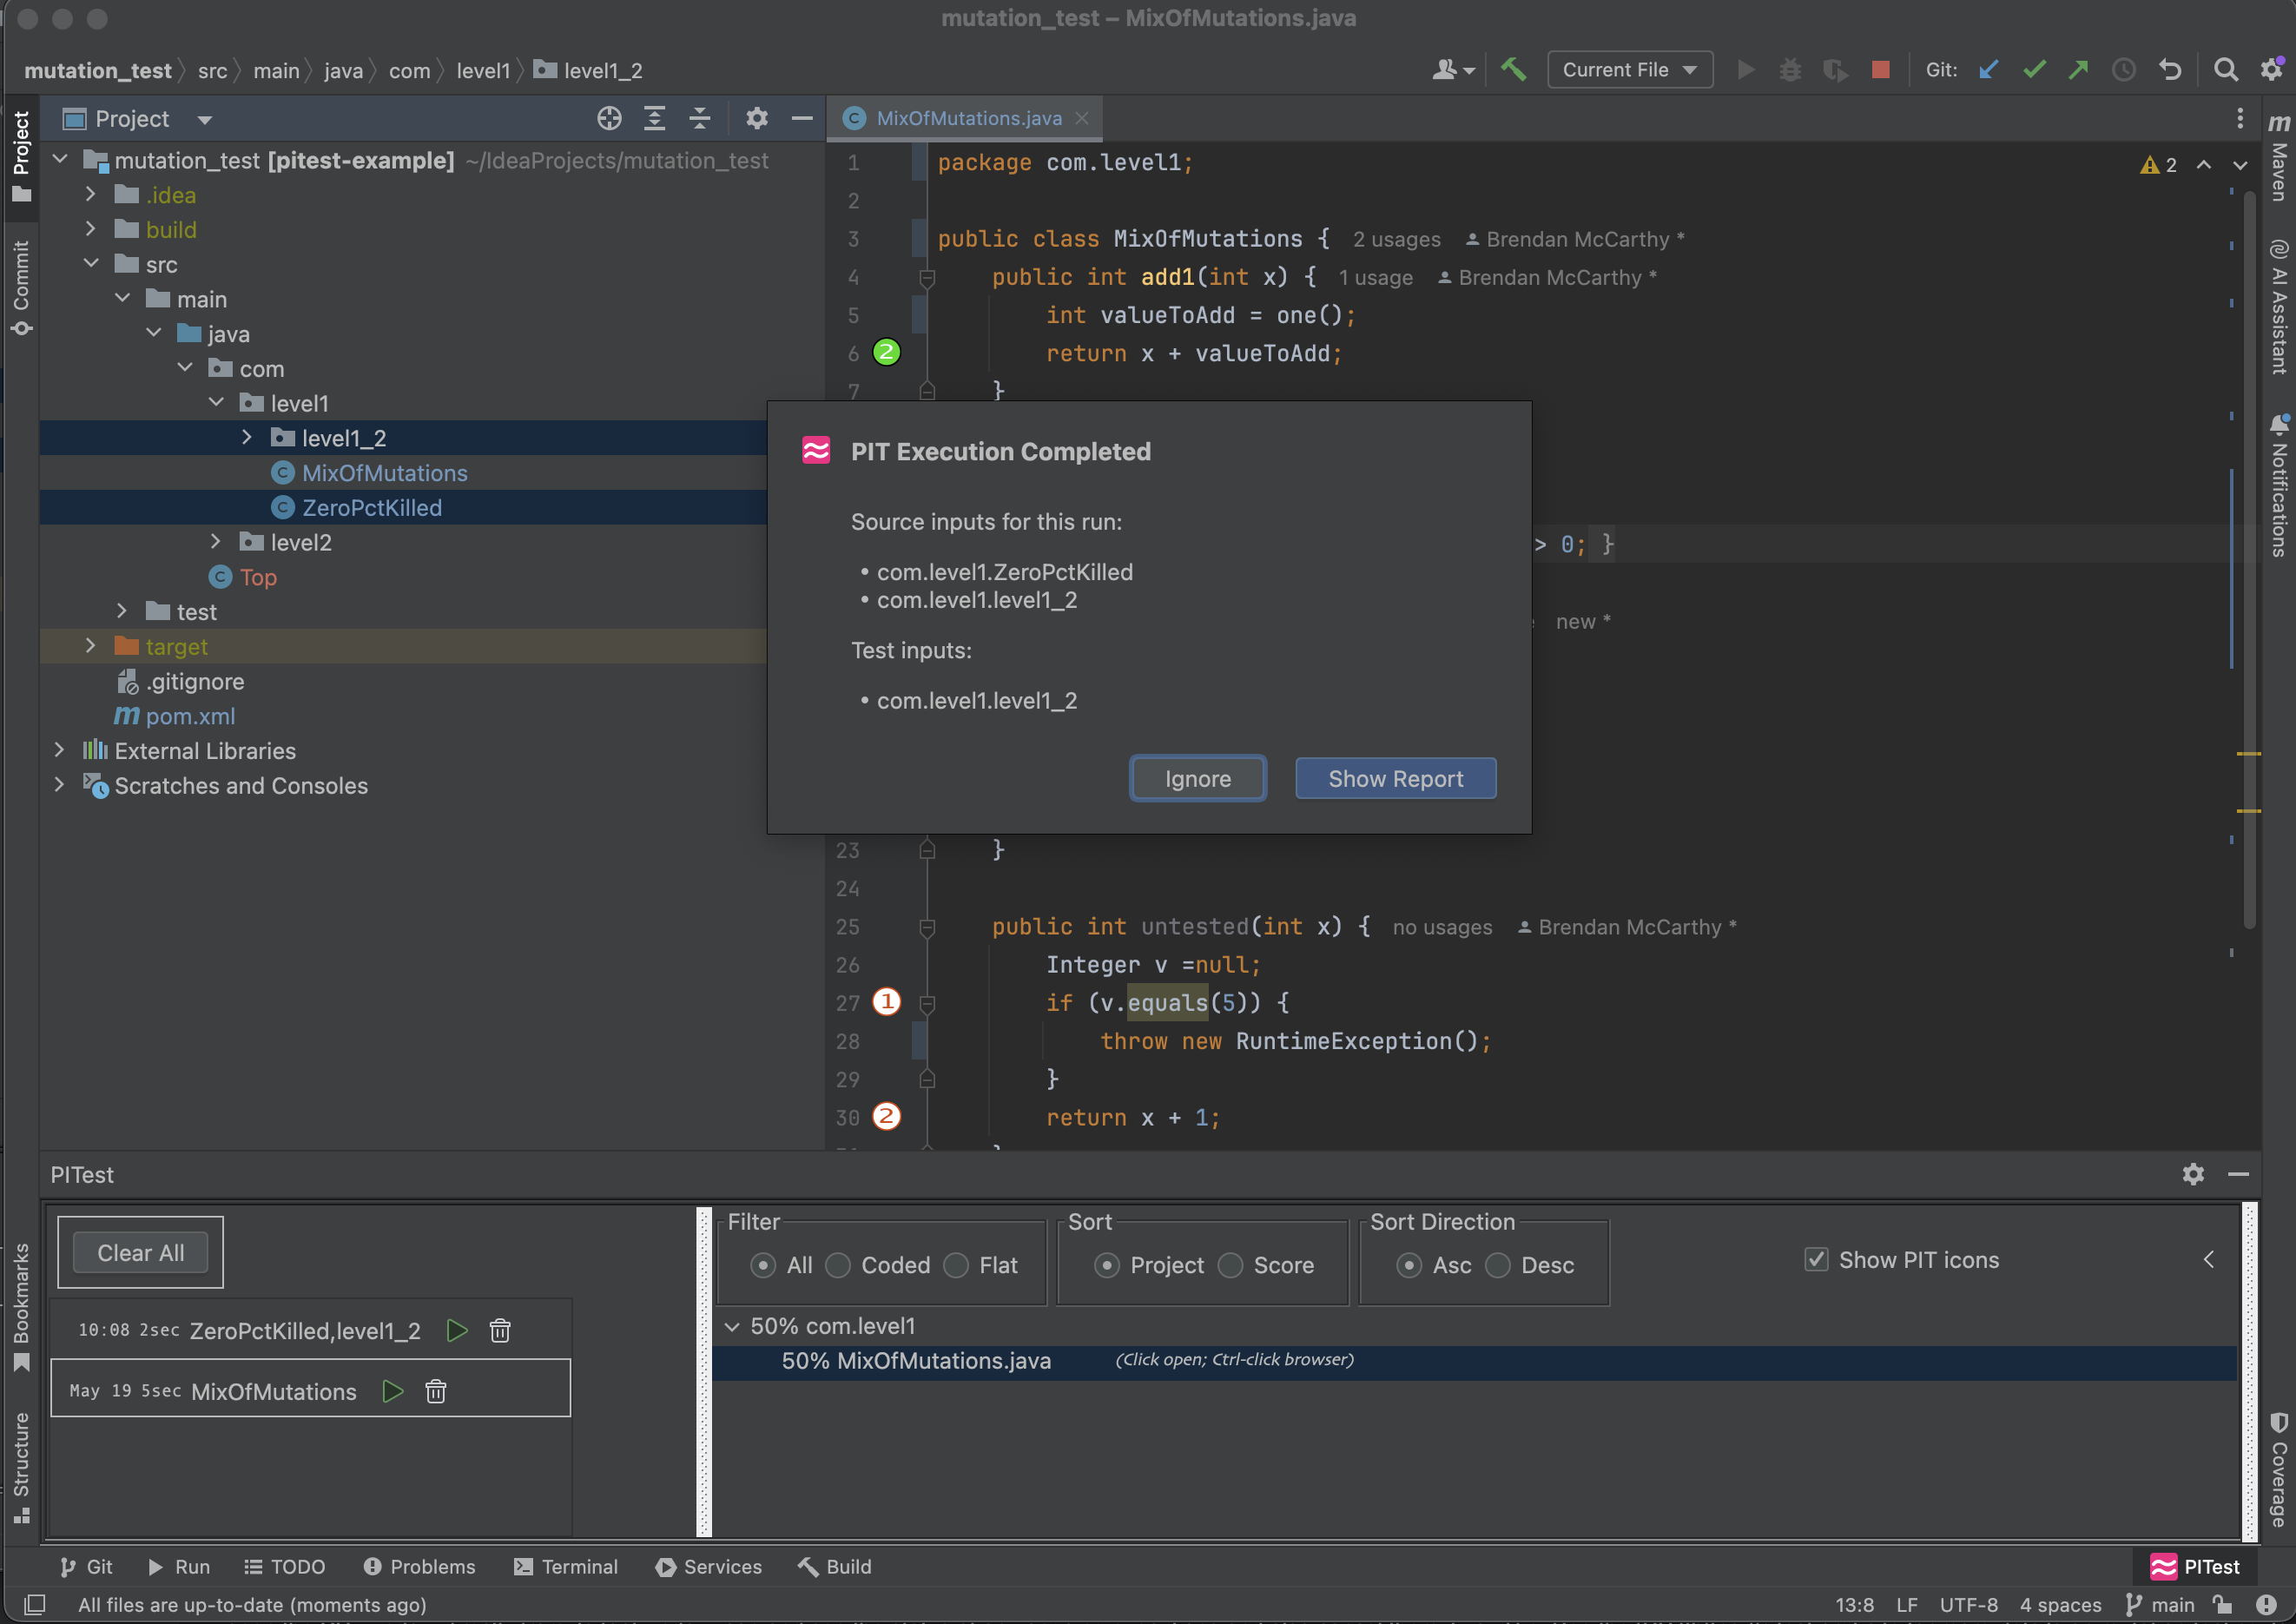The height and width of the screenshot is (1624, 2296).
Task: Expand the .idea folder
Action: tap(91, 194)
